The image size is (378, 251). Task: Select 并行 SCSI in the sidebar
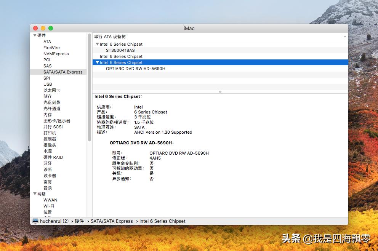tap(53, 127)
